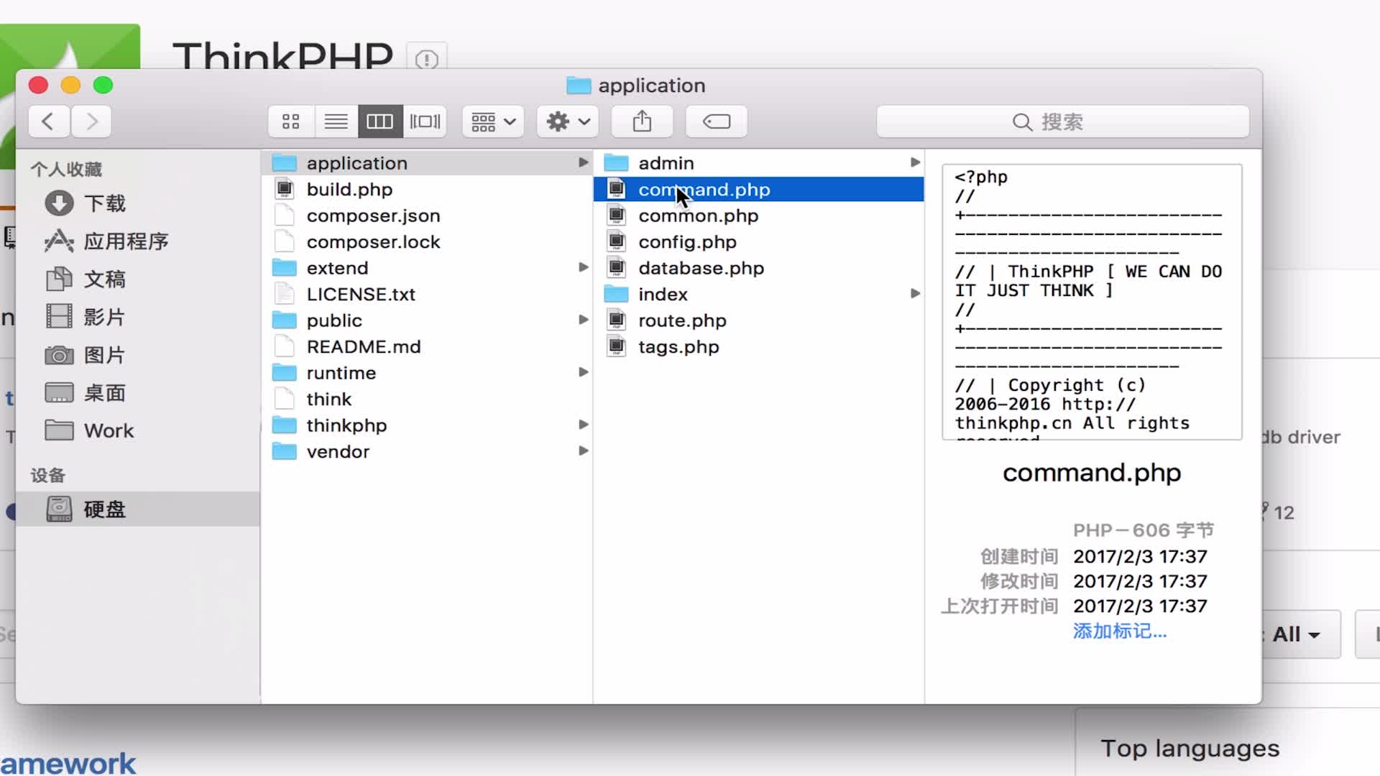1380x776 pixels.
Task: Select LICENSE.txt file
Action: click(x=428, y=295)
